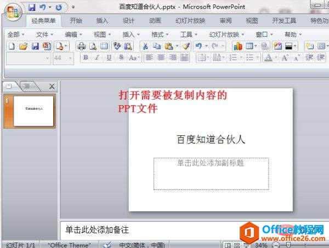
Task: Click the New Slide icon
Action: pos(309,46)
